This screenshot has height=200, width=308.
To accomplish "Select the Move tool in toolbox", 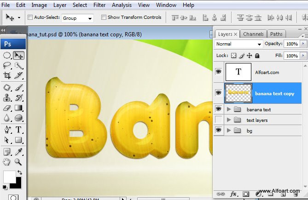I will [x=19, y=56].
